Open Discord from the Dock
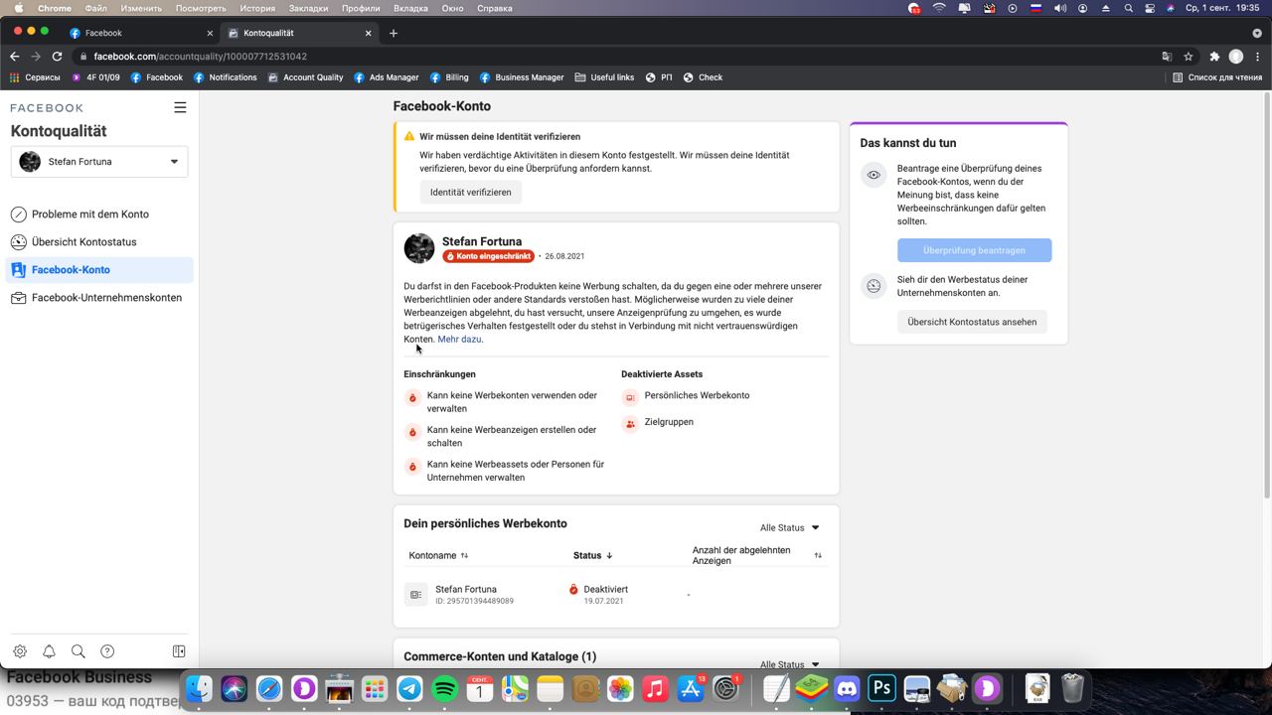 (x=847, y=688)
